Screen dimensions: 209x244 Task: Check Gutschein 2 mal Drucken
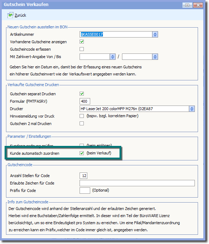[82, 123]
